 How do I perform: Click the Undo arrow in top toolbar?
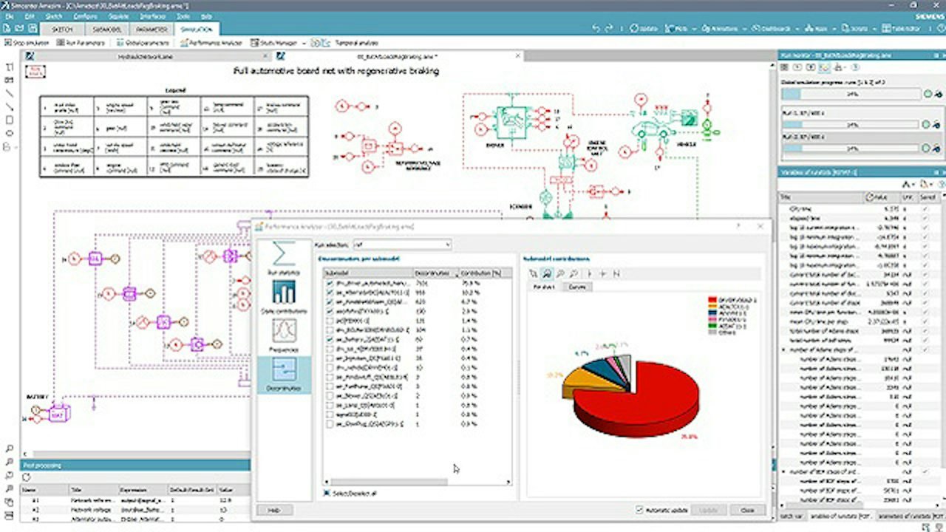[596, 29]
